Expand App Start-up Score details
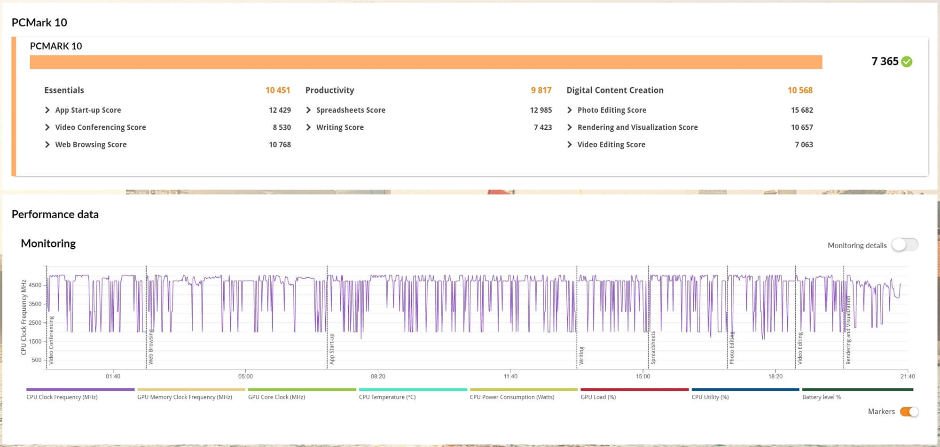The image size is (940, 447). pos(47,110)
